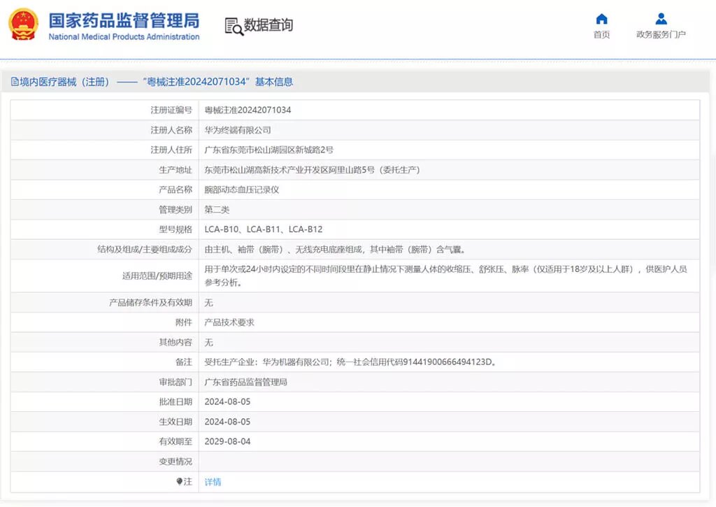Click the bullet icon beside 注

tap(179, 481)
